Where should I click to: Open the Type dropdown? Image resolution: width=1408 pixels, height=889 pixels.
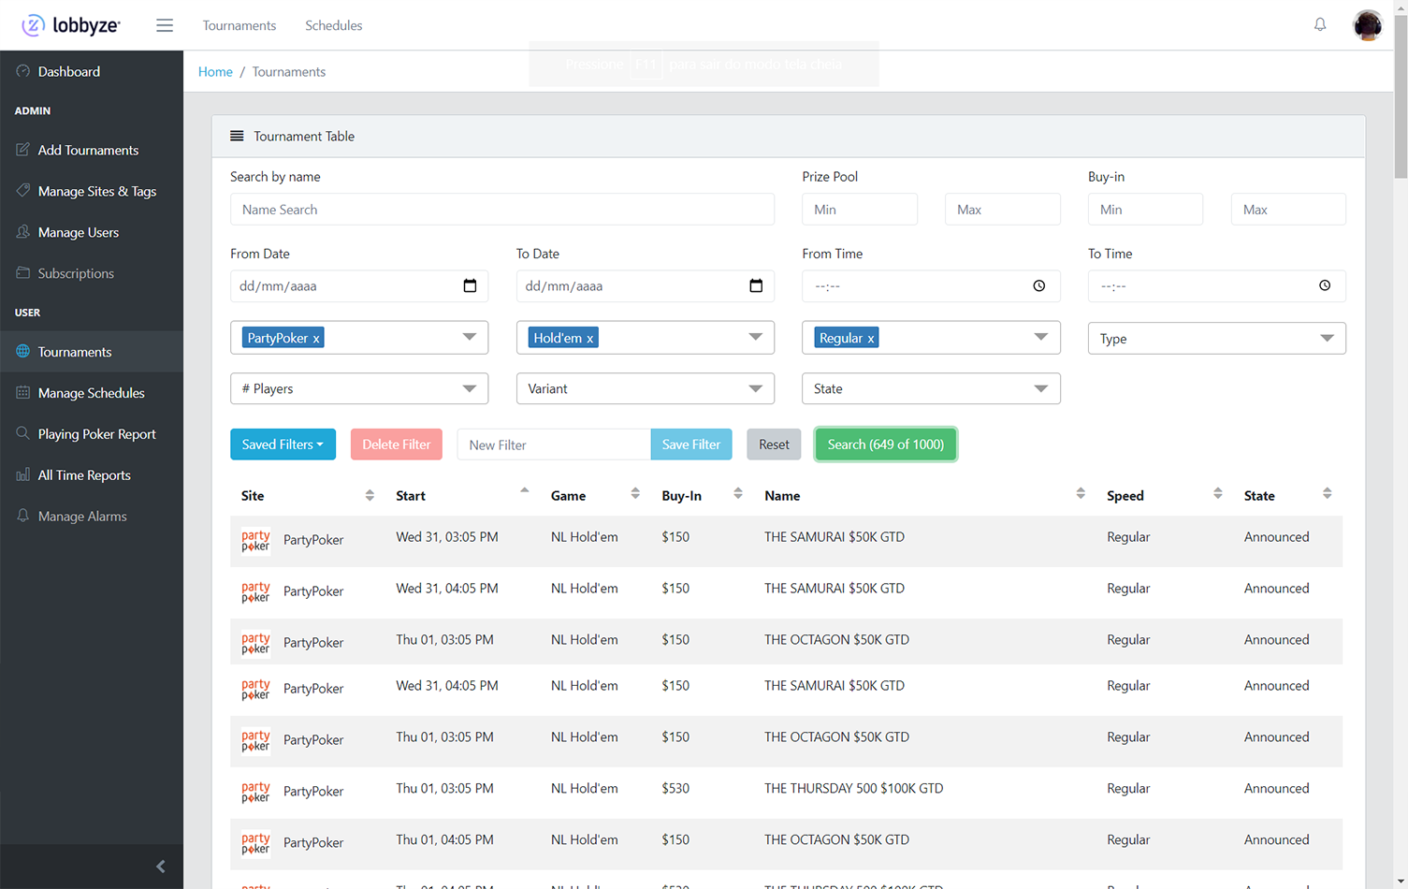(1216, 339)
